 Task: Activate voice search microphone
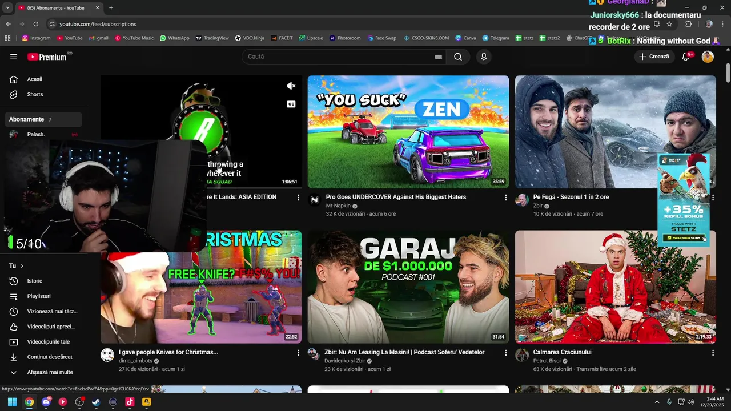484,57
